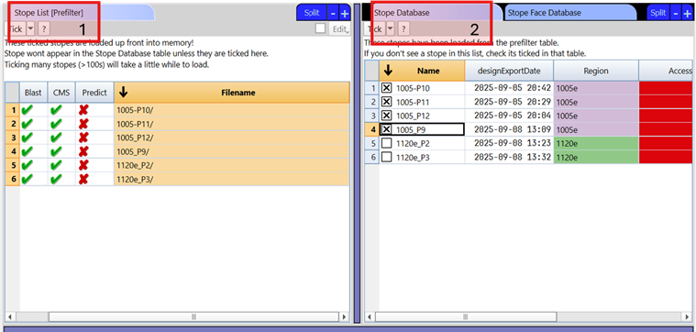Image resolution: width=696 pixels, height=332 pixels.
Task: Toggle the Blast green check for 1005-P10/
Action: 28,110
